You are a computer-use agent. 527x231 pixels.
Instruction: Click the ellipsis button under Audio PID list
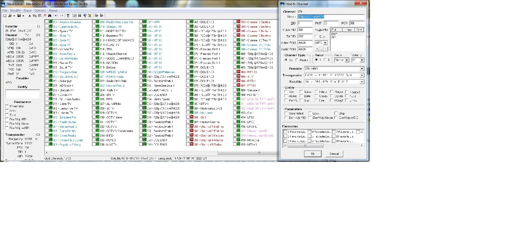pyautogui.click(x=321, y=49)
